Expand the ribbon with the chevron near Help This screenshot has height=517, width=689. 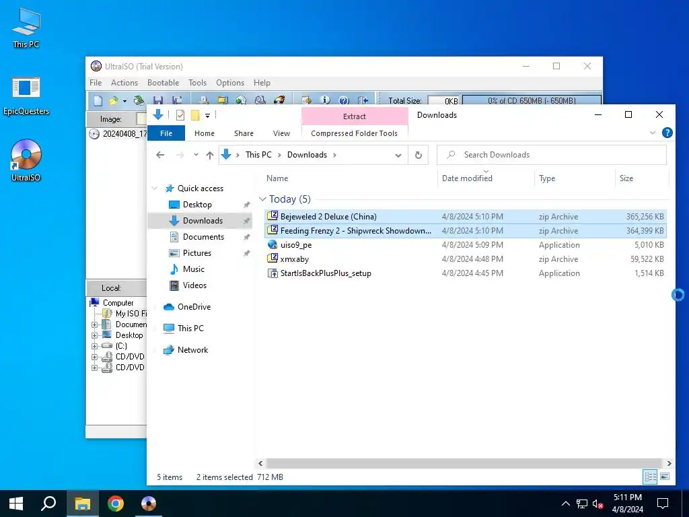click(x=653, y=133)
